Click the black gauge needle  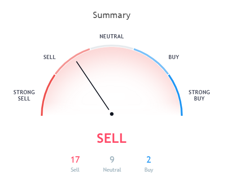point(92,86)
